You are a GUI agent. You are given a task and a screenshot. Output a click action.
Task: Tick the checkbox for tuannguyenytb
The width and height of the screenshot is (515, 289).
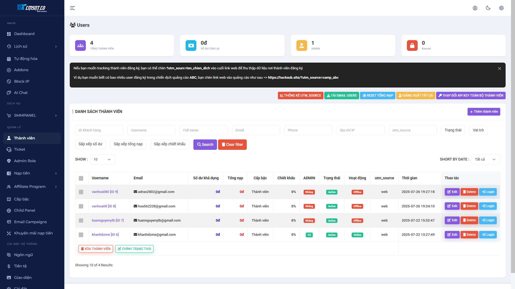coord(81,220)
